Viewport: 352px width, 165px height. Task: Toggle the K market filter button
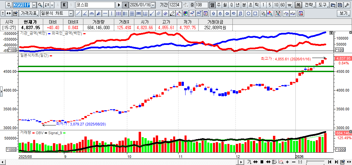coord(64,5)
